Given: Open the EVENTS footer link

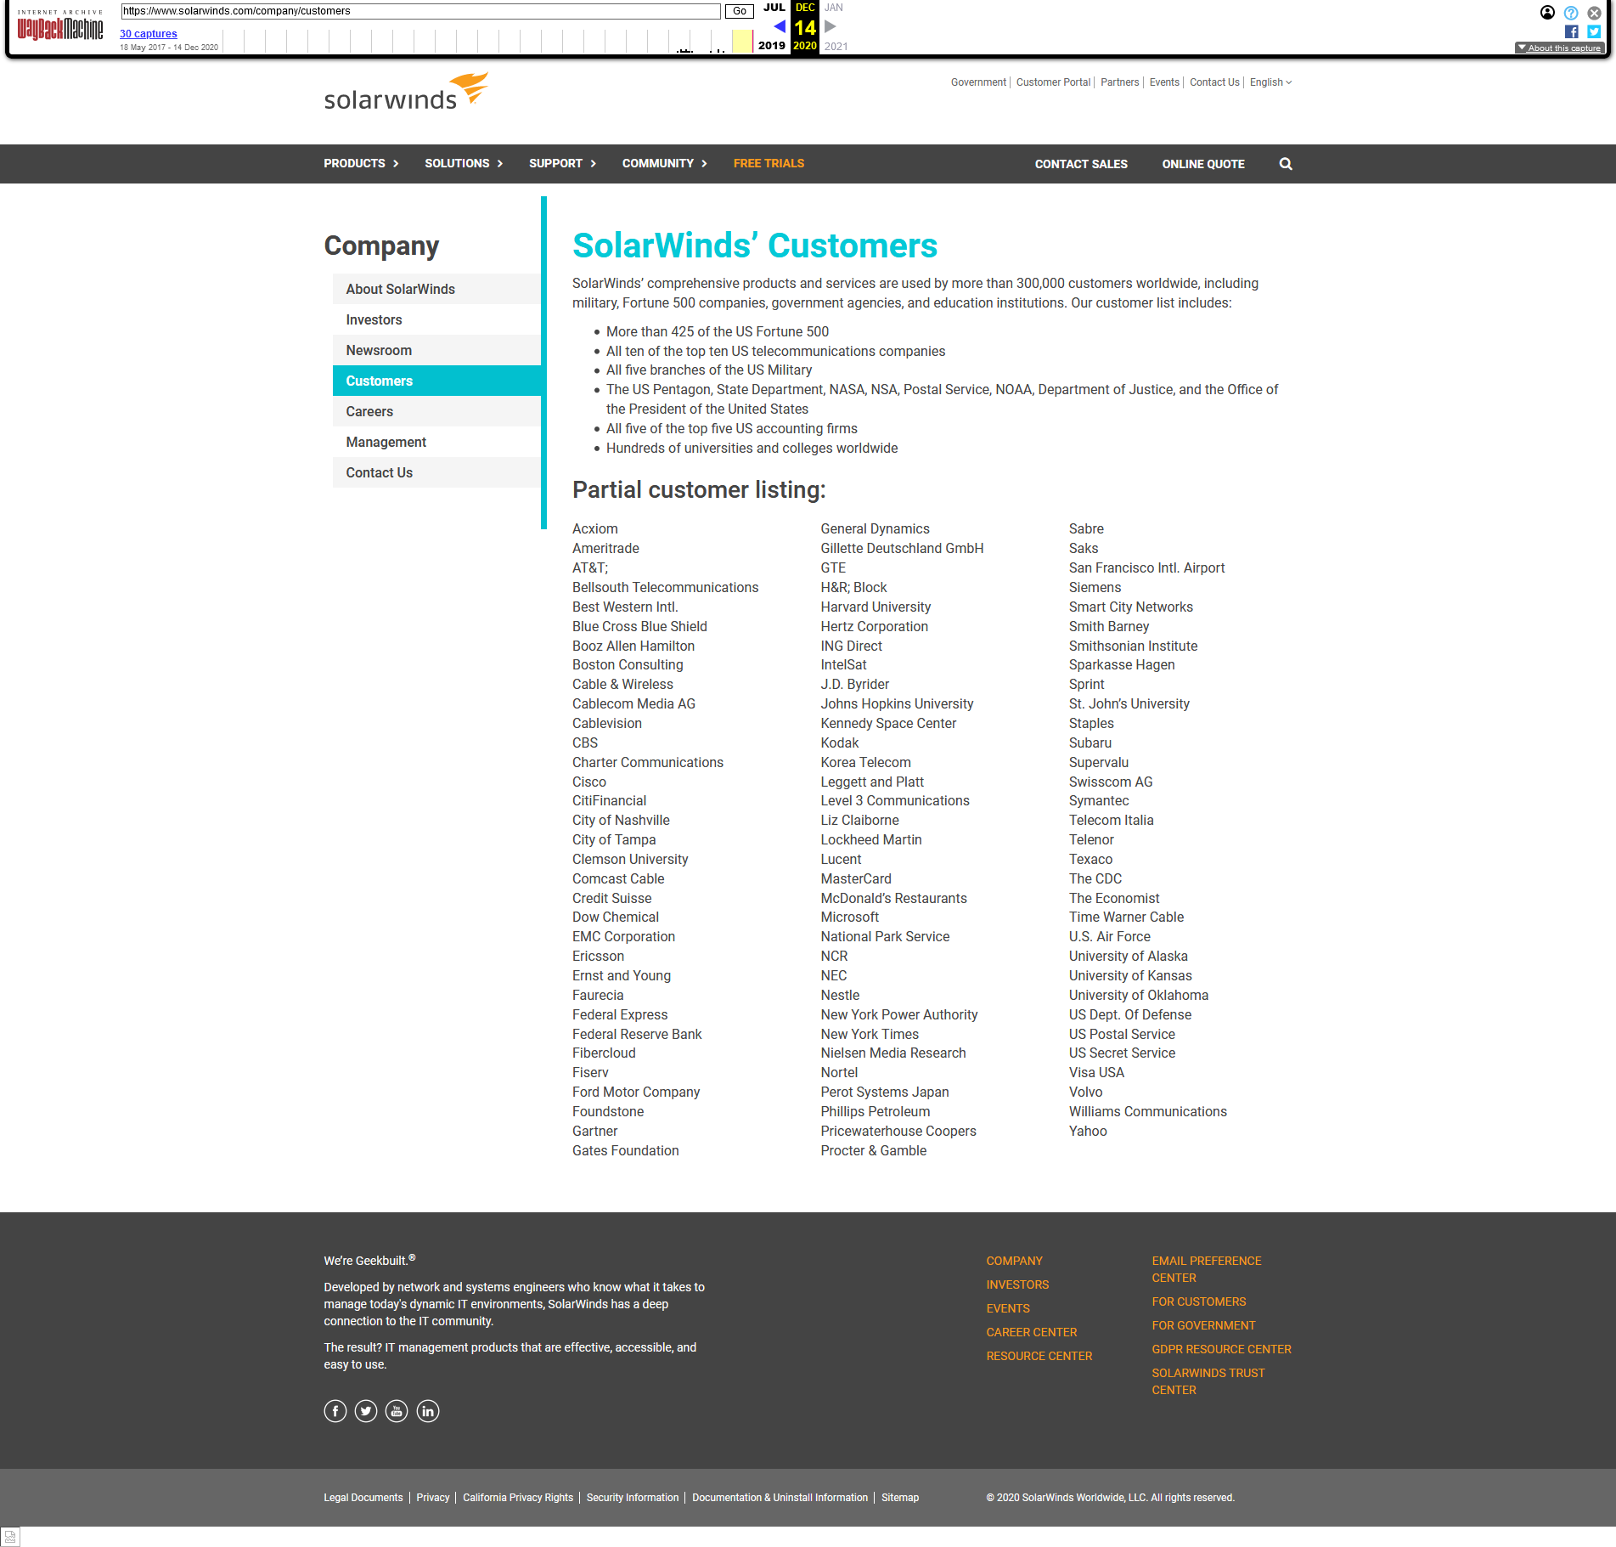Looking at the screenshot, I should point(1008,1308).
